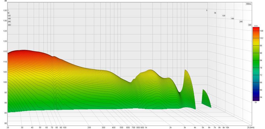Click the 20.0kHz frequency axis label
This screenshot has width=265, height=129.
pos(247,127)
